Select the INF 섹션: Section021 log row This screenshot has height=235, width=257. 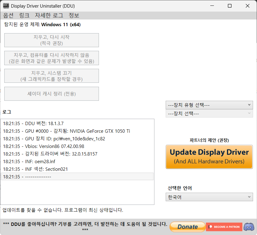[x=77, y=169]
